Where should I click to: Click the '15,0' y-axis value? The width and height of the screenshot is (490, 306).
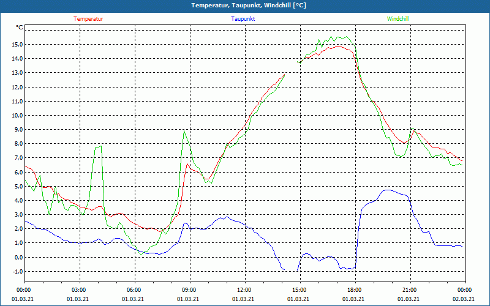tap(17, 44)
